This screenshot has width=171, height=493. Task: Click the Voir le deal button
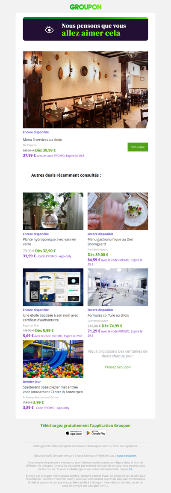(x=138, y=147)
